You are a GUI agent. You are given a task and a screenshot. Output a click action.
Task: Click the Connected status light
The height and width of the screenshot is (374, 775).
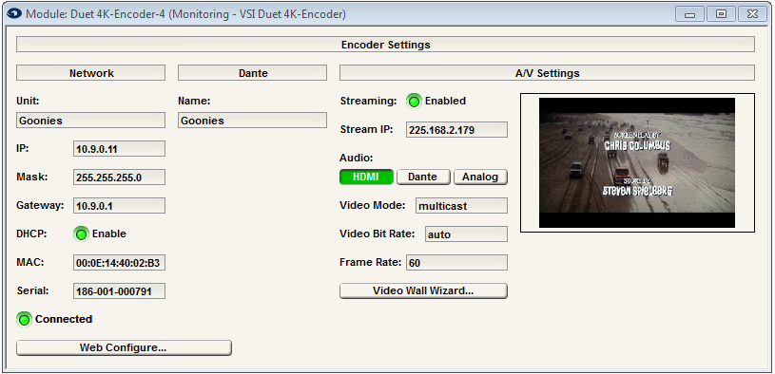24,319
